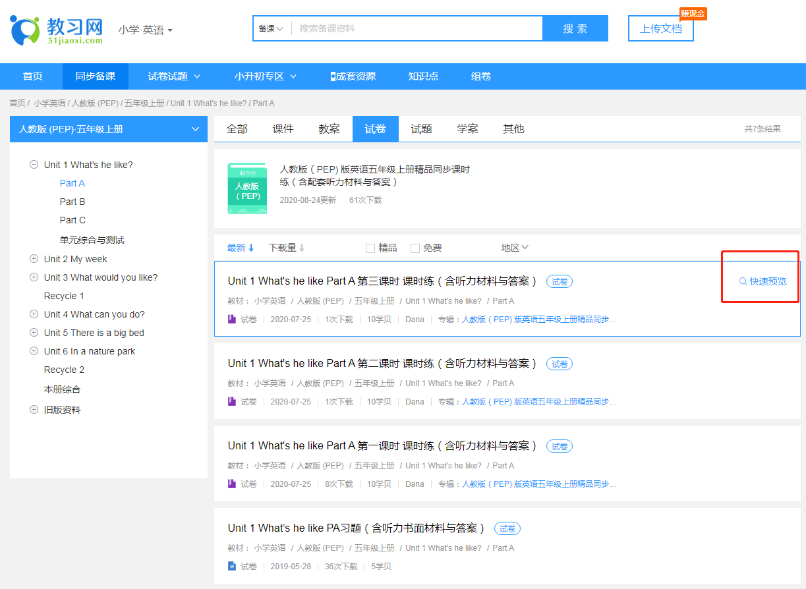806x589 pixels.
Task: Click the 专辑 link in the 第三课时 row
Action: coord(539,320)
